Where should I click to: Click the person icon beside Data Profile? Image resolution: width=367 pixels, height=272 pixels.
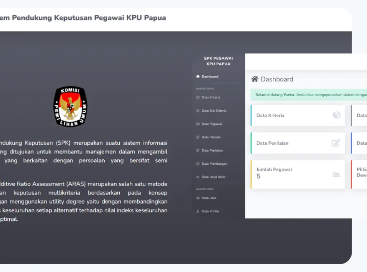198,211
